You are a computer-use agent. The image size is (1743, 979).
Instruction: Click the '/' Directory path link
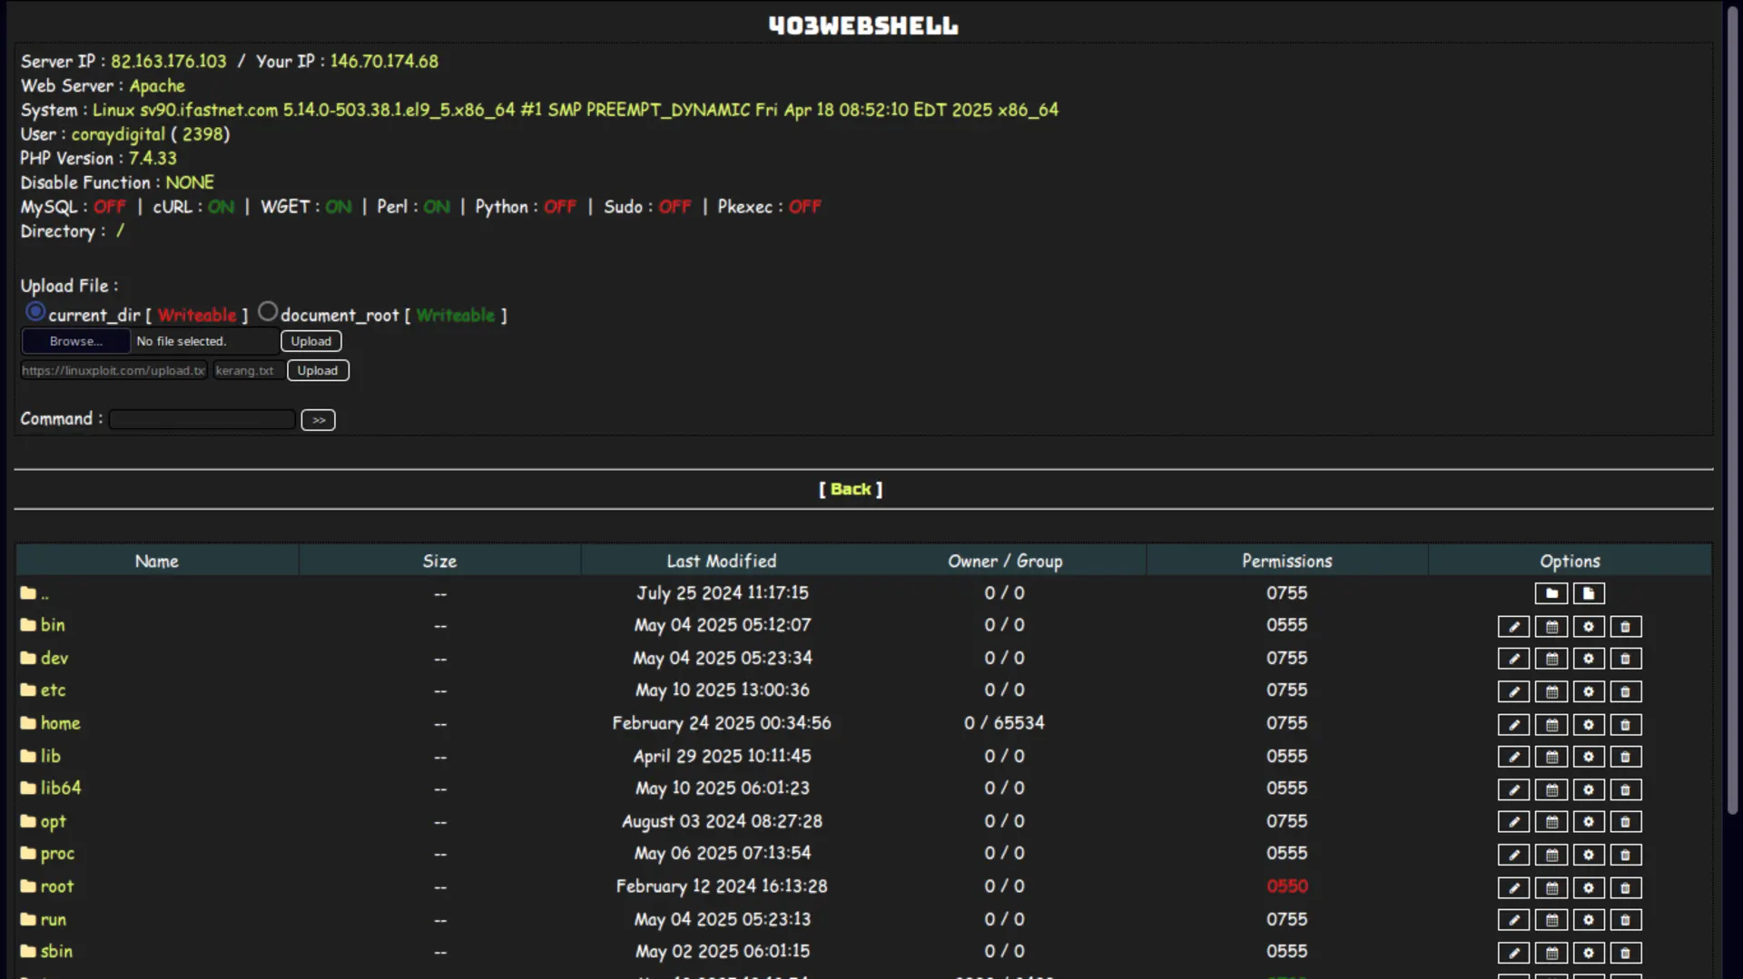(120, 230)
